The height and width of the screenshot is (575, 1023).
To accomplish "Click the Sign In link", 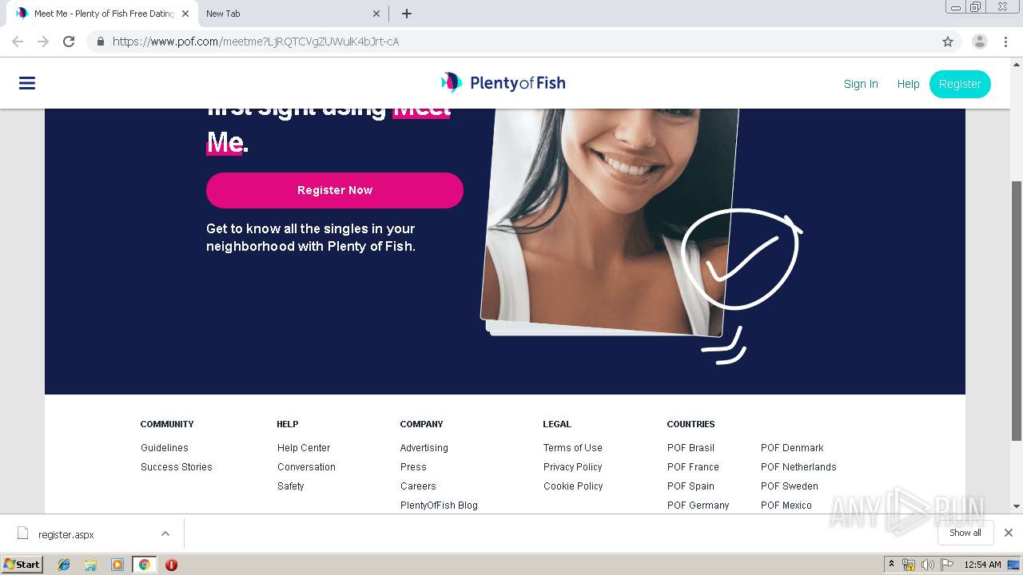I will (861, 84).
